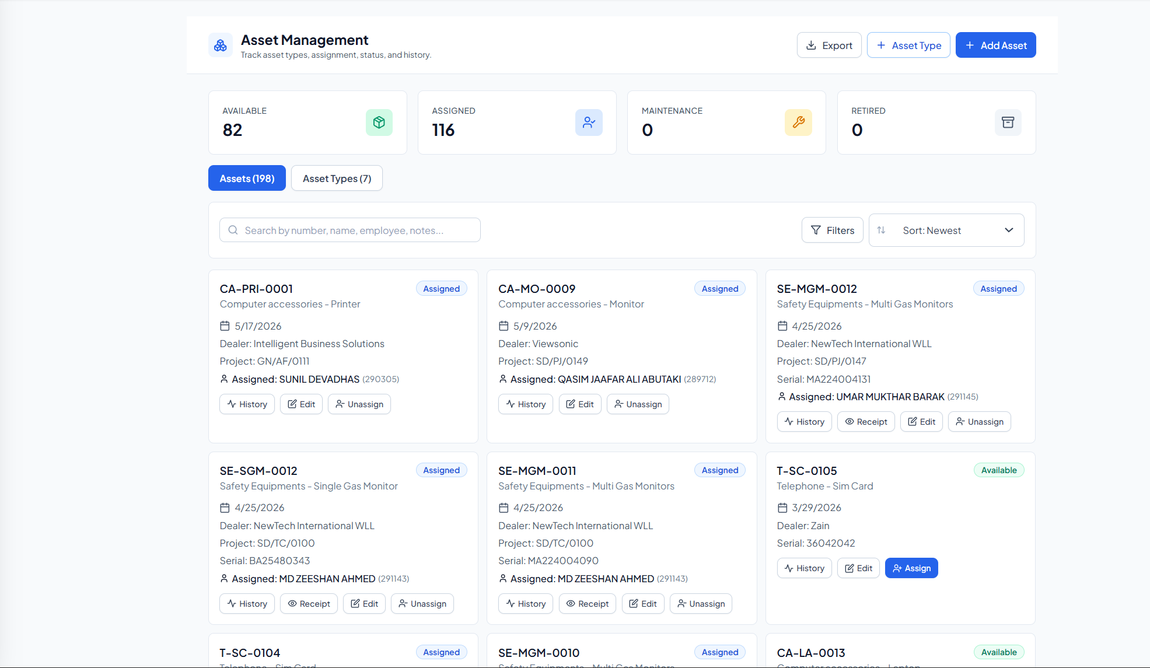This screenshot has height=668, width=1150.
Task: Edit asset T-SC-0105
Action: point(858,568)
